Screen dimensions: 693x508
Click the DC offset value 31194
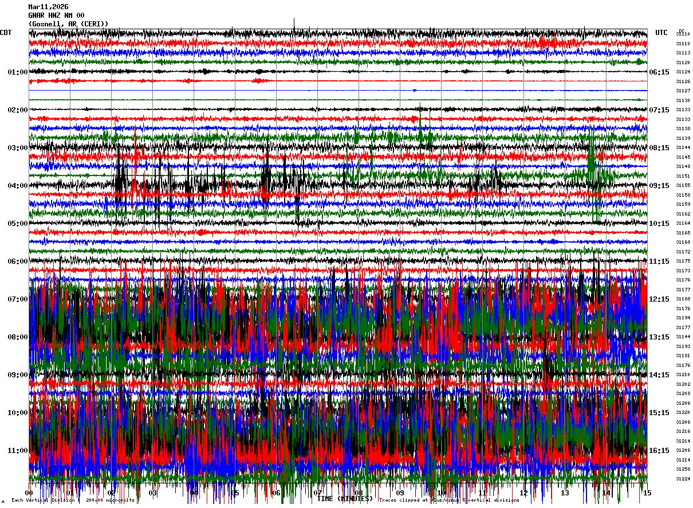point(683,318)
